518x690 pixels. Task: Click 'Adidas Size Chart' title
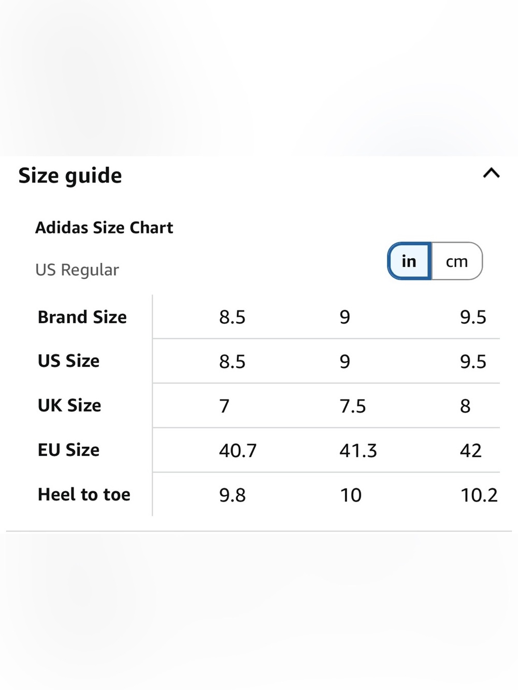[x=104, y=227]
